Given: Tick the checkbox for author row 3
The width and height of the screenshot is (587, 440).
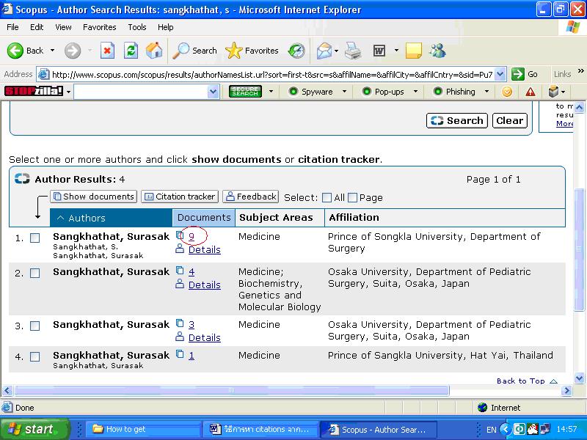Looking at the screenshot, I should tap(34, 326).
